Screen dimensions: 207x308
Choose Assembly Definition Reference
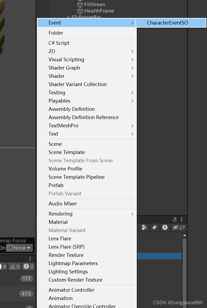pyautogui.click(x=87, y=117)
